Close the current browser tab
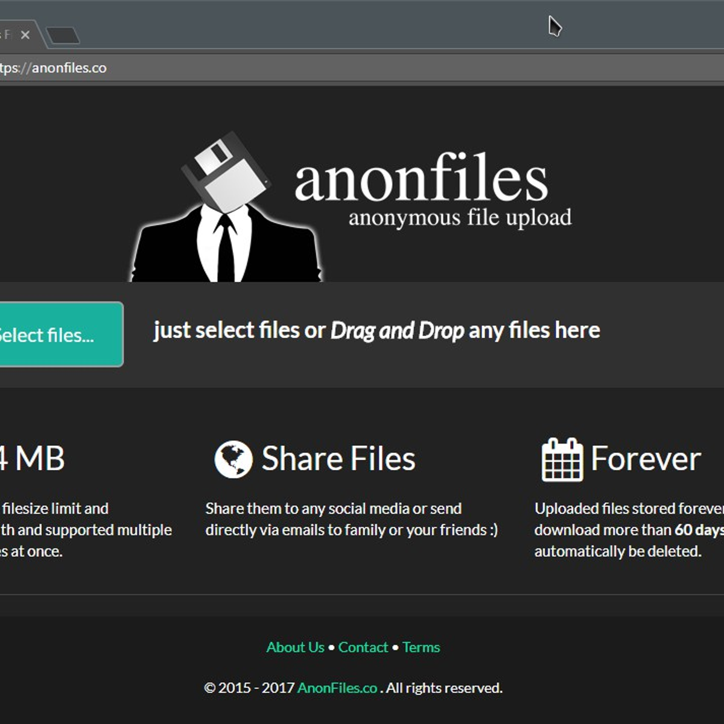724x724 pixels. click(x=25, y=35)
